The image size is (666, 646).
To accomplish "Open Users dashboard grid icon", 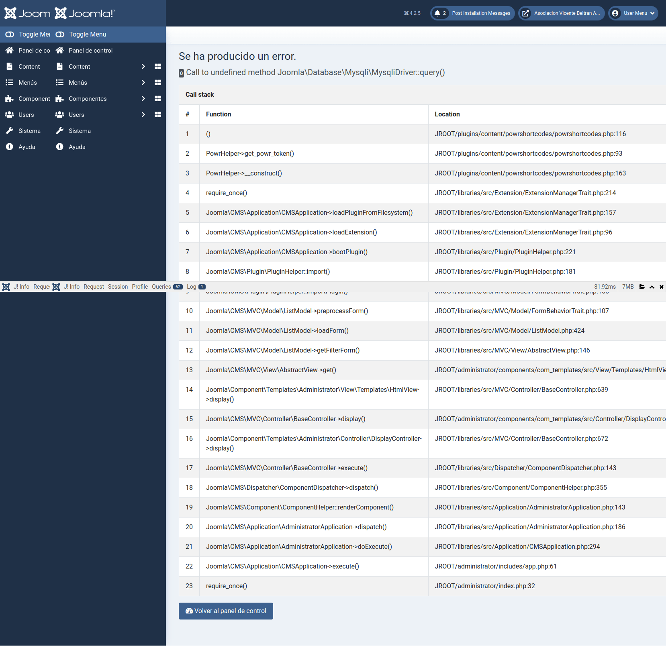I will 158,115.
